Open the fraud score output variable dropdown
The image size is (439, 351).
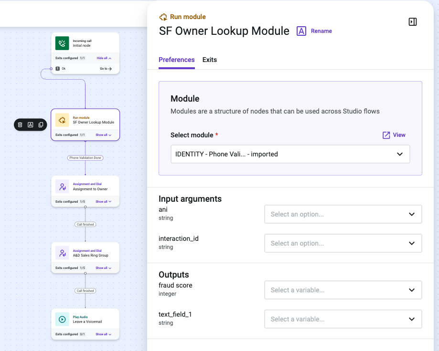pos(343,290)
